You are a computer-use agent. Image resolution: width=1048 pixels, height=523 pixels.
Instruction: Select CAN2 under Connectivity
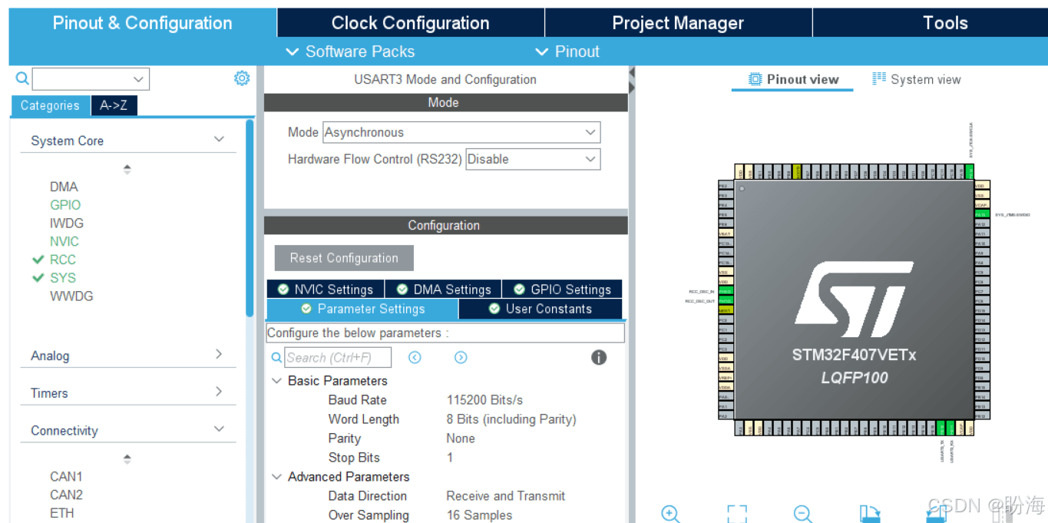click(x=66, y=495)
